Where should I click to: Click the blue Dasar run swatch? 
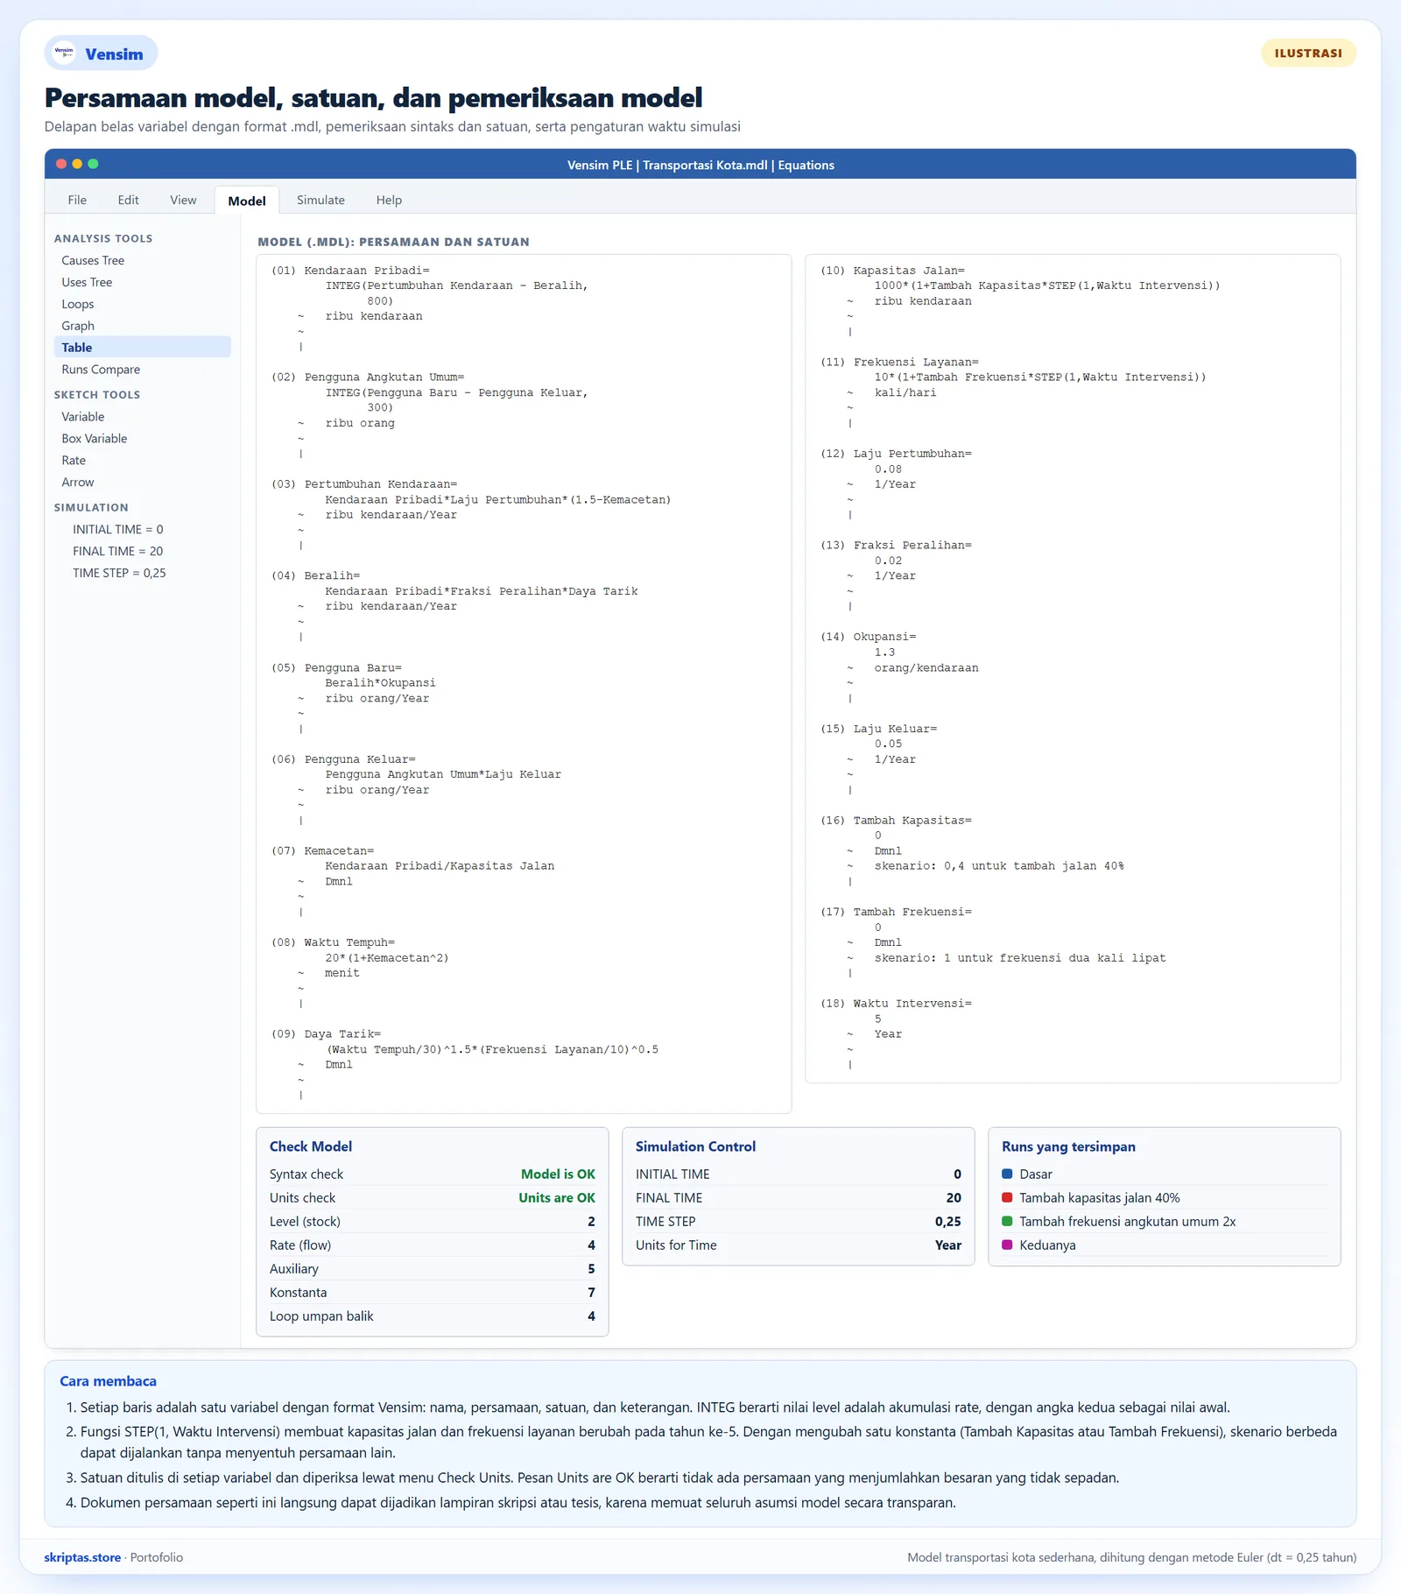click(1007, 1174)
